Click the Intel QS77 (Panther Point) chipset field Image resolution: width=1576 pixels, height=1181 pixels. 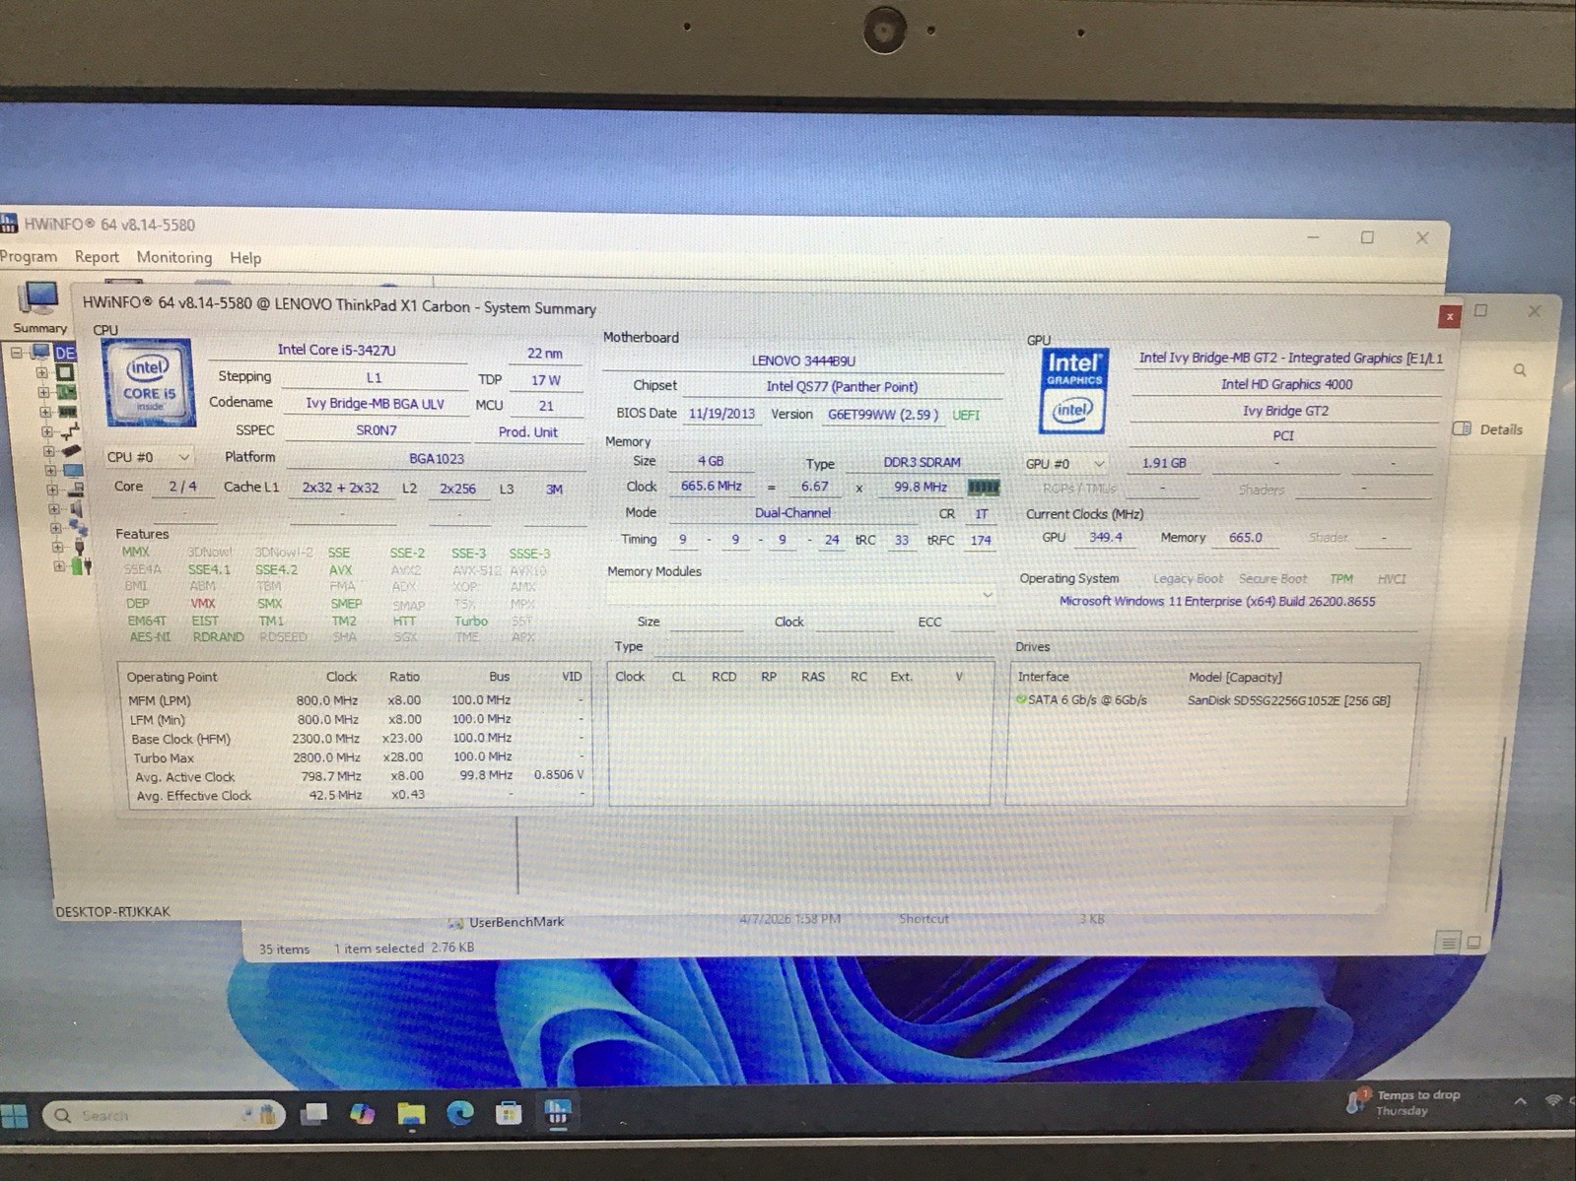[842, 386]
